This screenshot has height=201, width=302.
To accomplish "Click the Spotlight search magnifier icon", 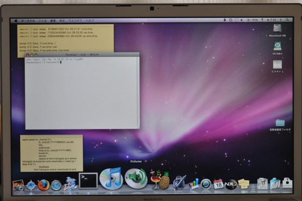I will coord(287,20).
